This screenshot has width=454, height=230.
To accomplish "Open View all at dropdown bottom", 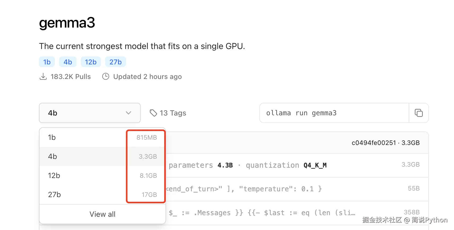I will (x=102, y=214).
